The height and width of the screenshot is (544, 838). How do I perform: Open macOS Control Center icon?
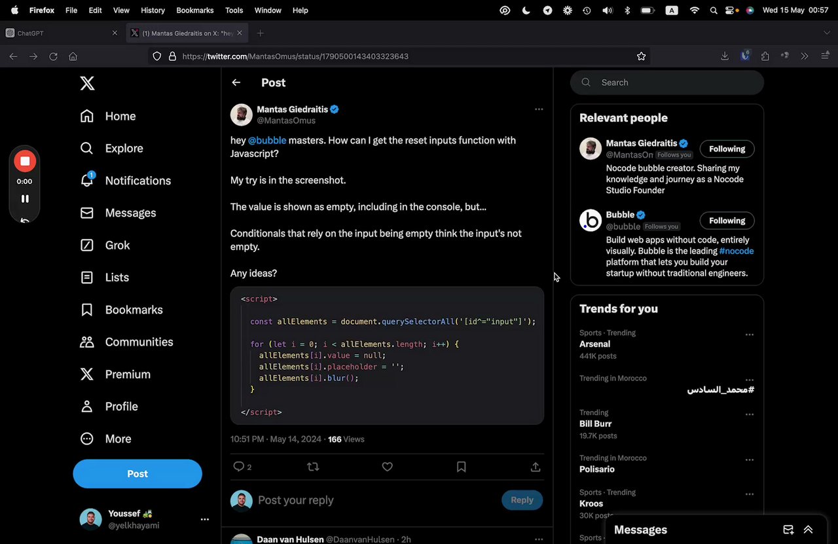(x=731, y=10)
